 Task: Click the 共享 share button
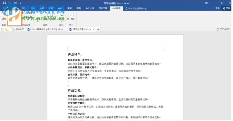(x=226, y=8)
